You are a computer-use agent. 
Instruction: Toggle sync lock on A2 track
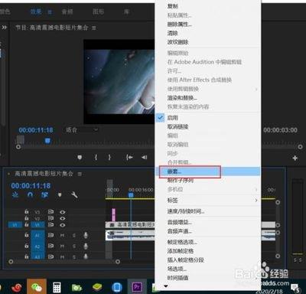pos(50,246)
